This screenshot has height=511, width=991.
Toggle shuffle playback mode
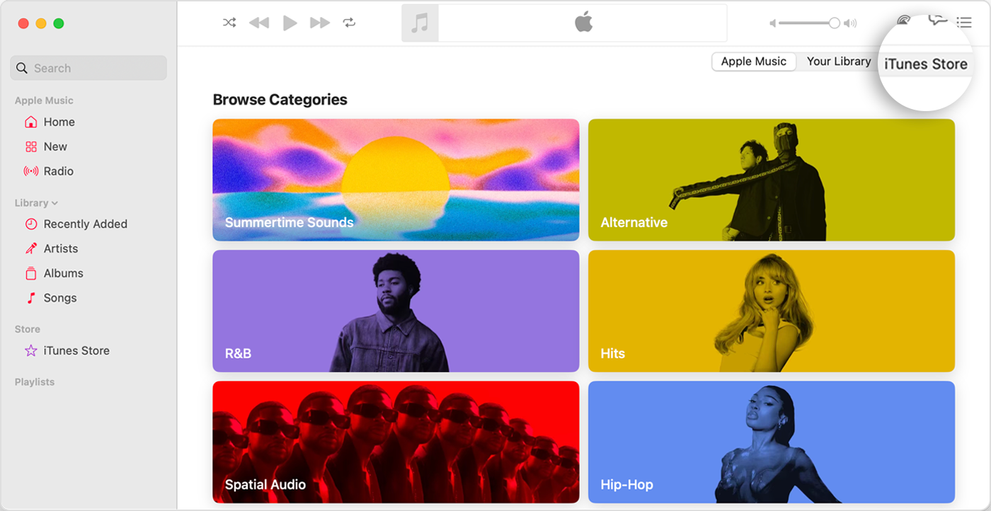[229, 23]
